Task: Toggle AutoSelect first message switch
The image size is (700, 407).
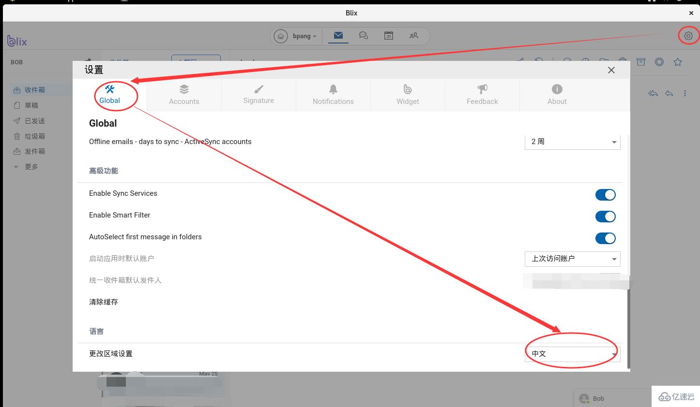Action: tap(605, 238)
